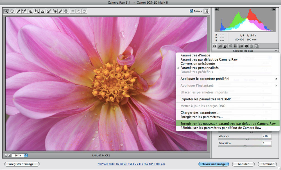Click the ISO 400 readout
This screenshot has width=281, height=170.
click(x=239, y=40)
